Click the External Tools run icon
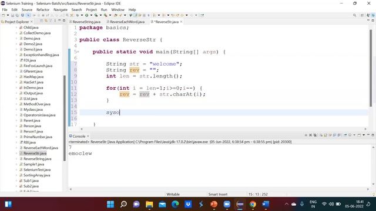 [x=106, y=15]
